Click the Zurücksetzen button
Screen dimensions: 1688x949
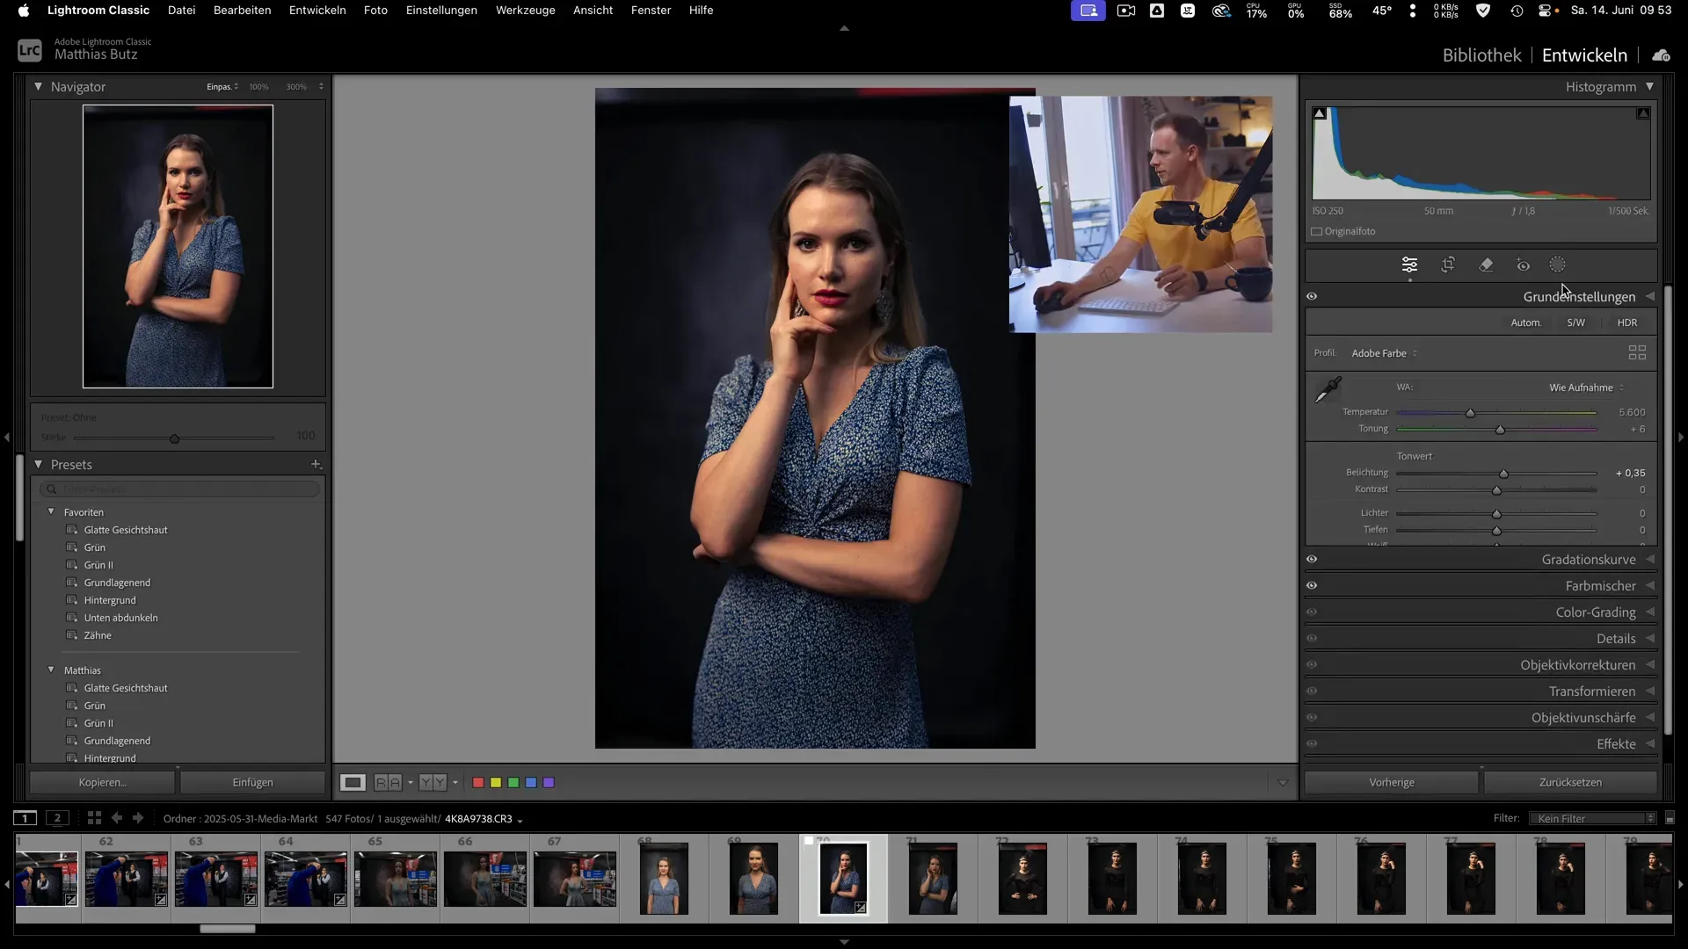click(1570, 782)
